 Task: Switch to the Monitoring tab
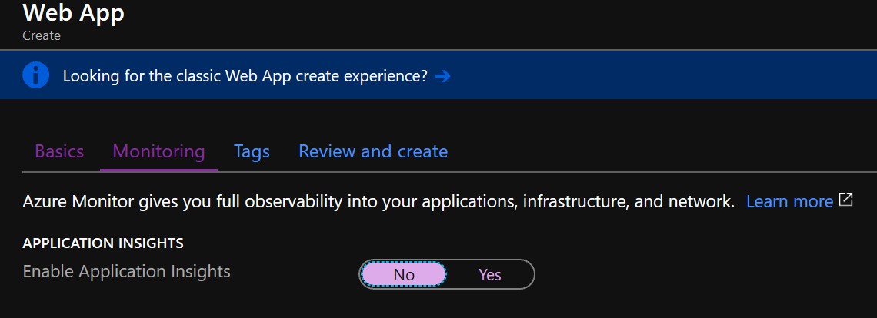tap(158, 151)
